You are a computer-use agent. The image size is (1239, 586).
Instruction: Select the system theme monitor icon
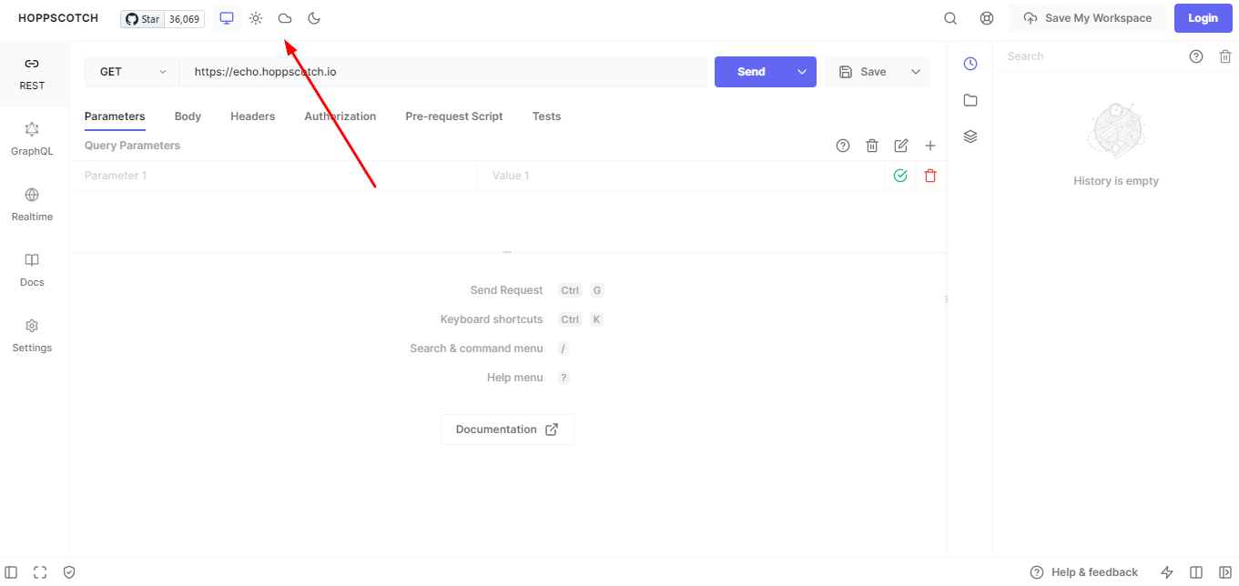pos(227,18)
